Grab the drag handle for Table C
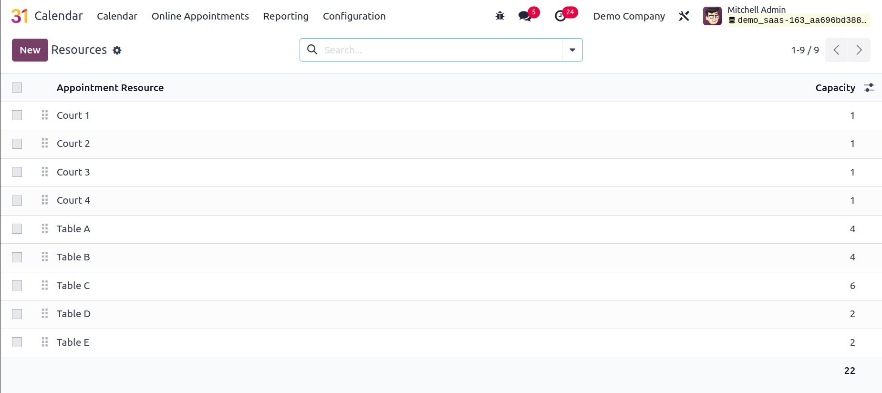Screen dimensions: 882x393 tap(45, 285)
